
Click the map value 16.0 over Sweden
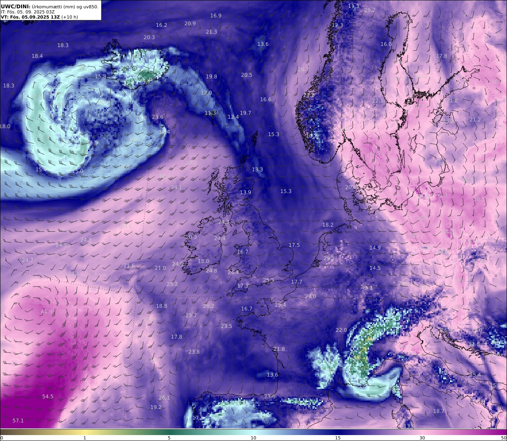point(386,44)
